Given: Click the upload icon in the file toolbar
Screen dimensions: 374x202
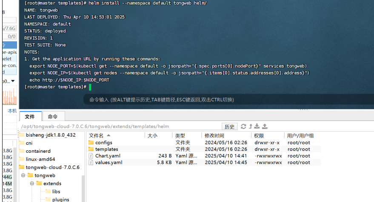Looking at the screenshot, I should pos(265,126).
